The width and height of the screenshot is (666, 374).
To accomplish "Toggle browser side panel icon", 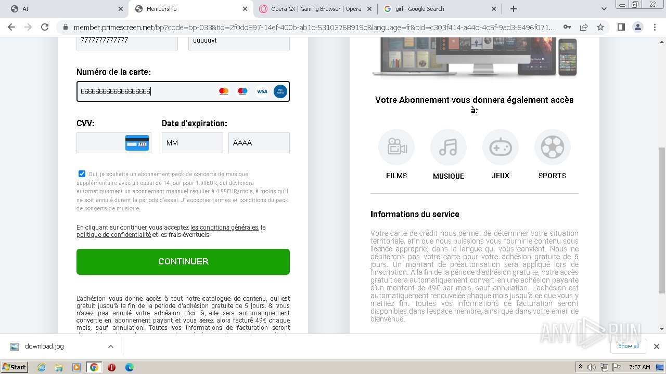I will (x=621, y=27).
